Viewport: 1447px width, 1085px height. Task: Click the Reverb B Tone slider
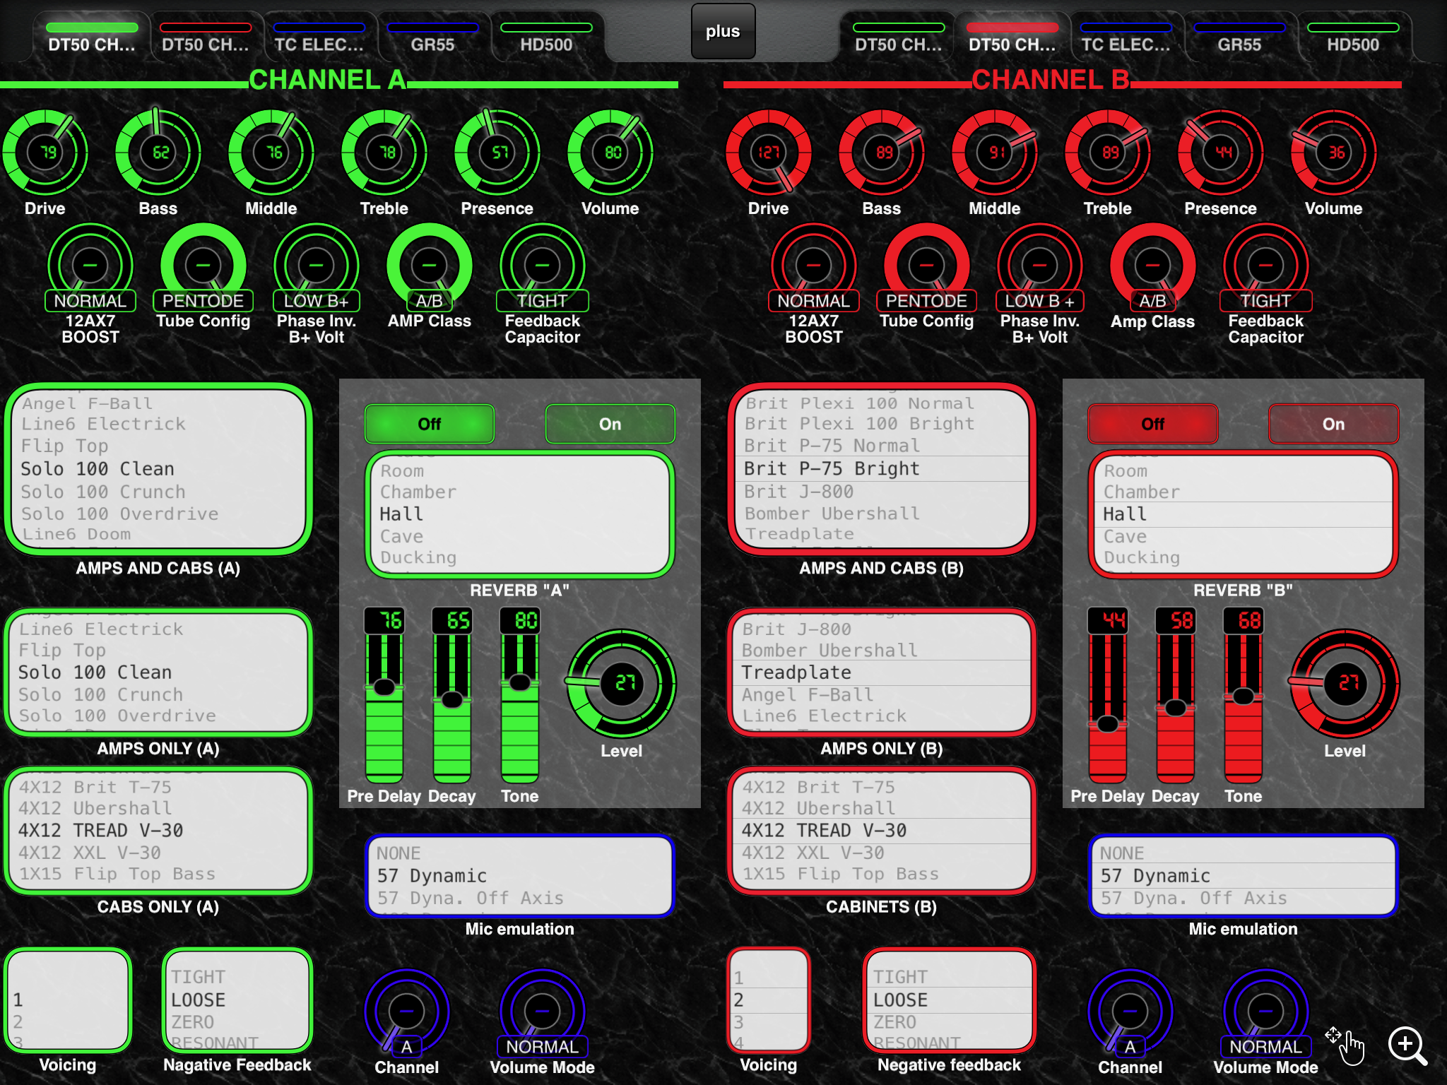(x=1244, y=695)
